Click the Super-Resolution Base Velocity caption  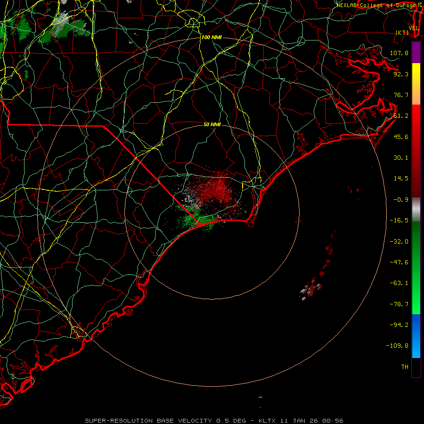[214, 421]
